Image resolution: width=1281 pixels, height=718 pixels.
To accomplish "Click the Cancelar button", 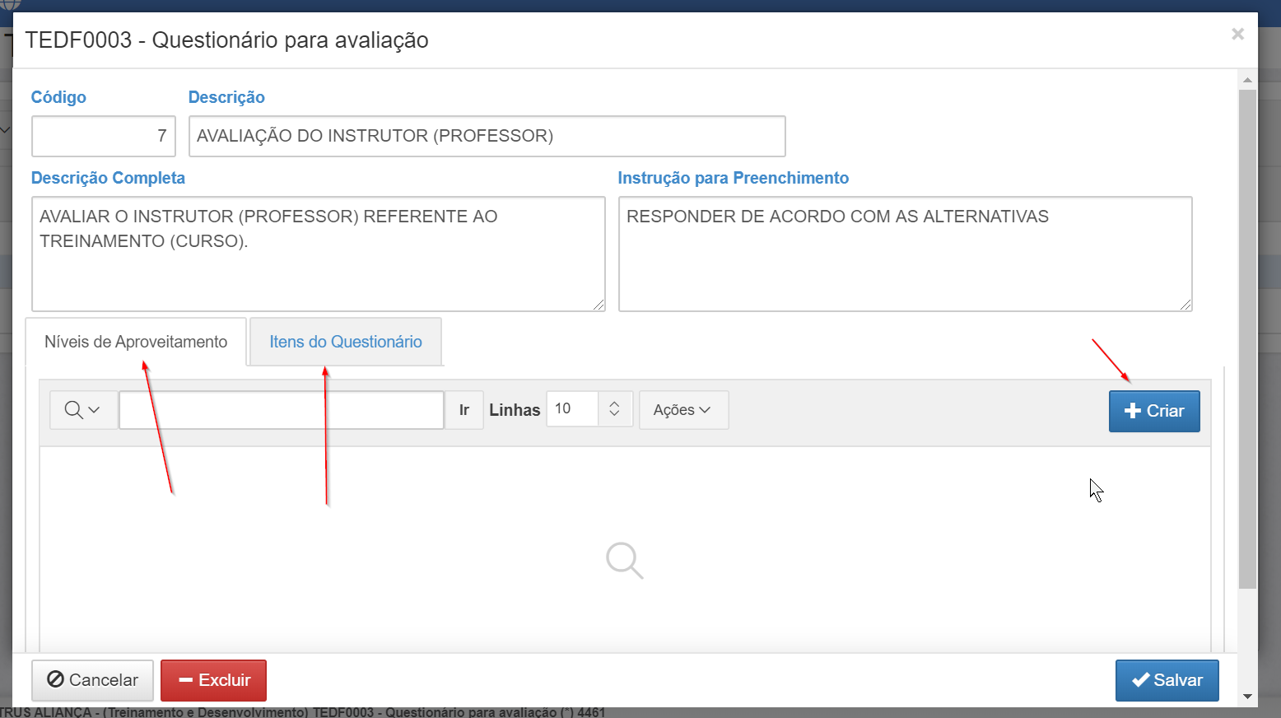I will (92, 680).
